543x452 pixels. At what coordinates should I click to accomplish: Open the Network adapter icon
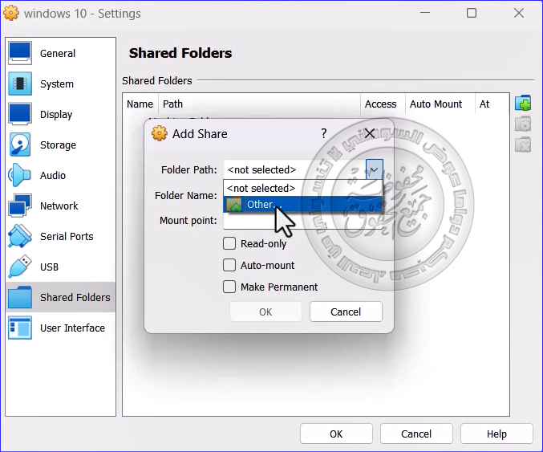[19, 206]
